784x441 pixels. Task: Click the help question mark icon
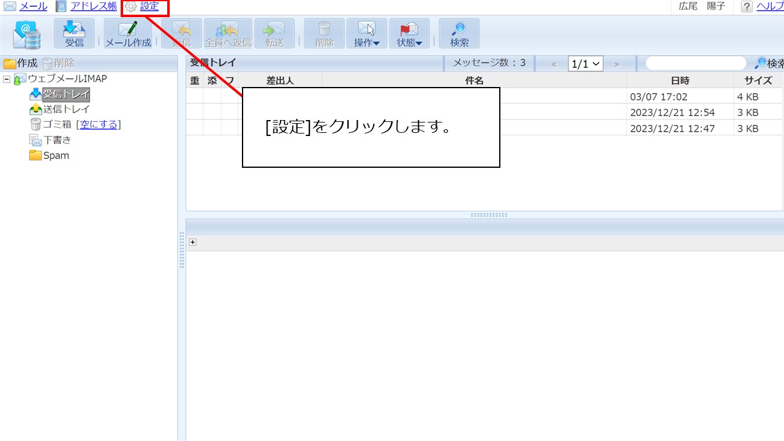click(747, 7)
